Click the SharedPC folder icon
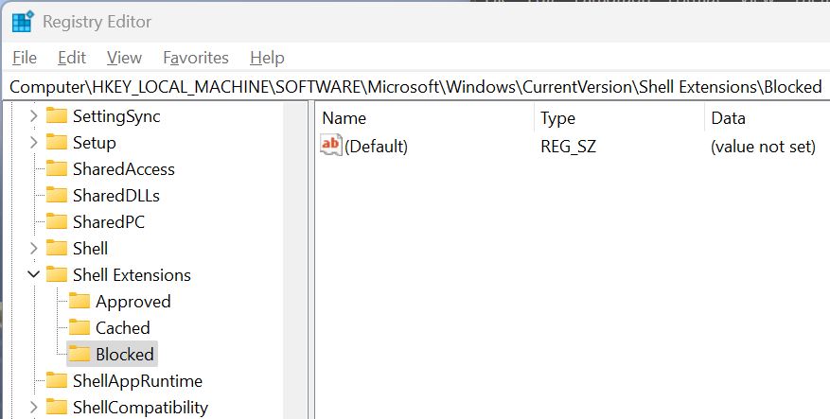The image size is (830, 419). [57, 221]
